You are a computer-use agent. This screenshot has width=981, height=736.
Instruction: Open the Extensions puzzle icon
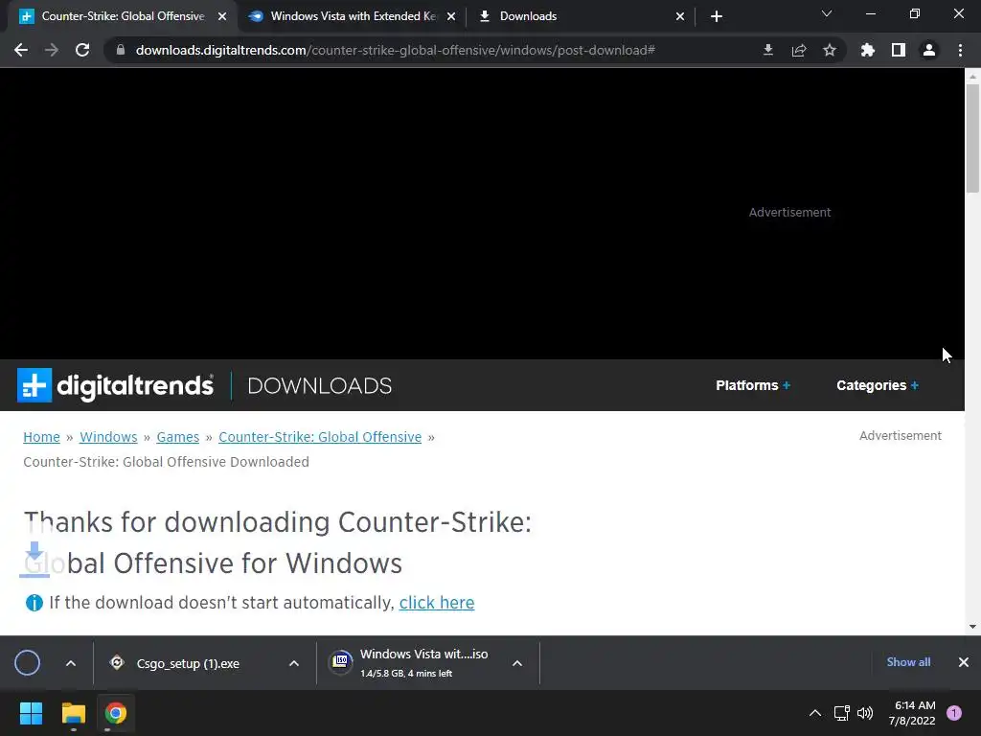point(867,50)
